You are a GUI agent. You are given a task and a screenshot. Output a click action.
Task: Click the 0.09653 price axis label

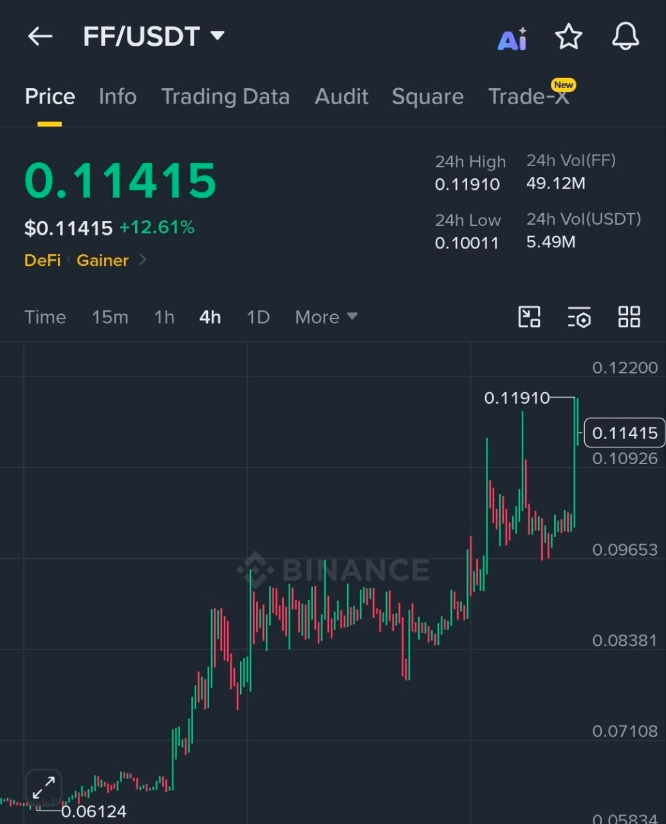coord(625,550)
